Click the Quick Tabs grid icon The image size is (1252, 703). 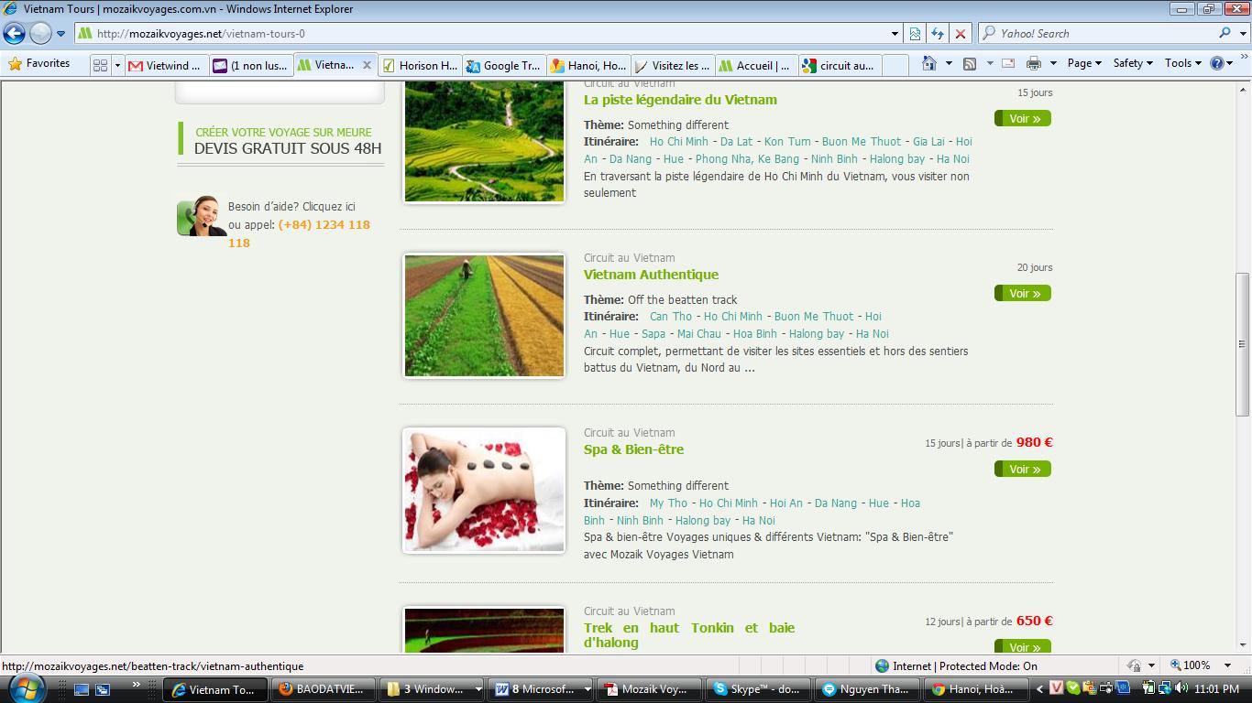(100, 65)
